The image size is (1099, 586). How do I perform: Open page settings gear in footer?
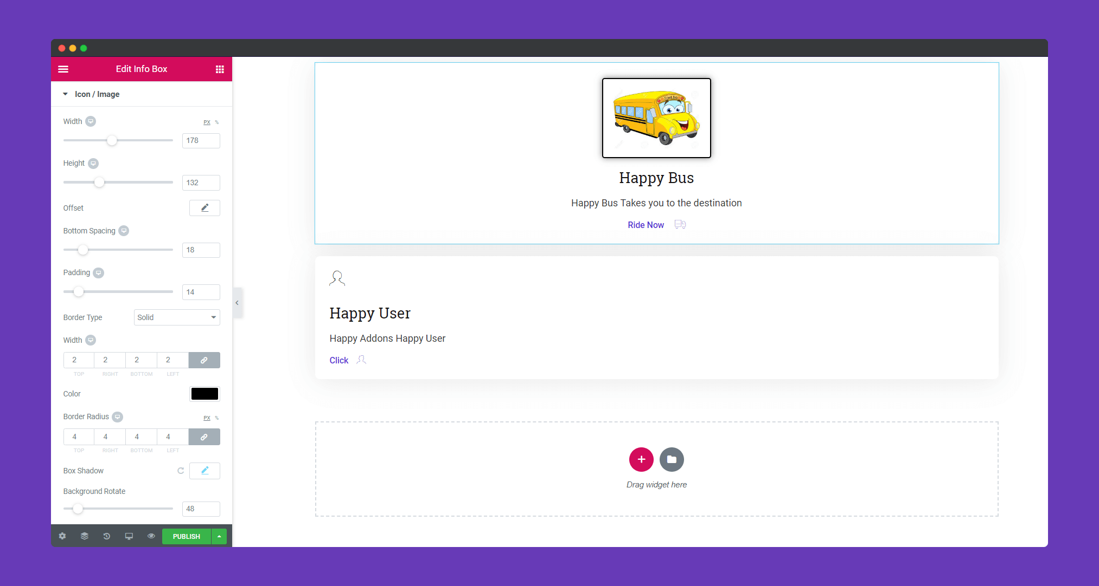pyautogui.click(x=62, y=536)
